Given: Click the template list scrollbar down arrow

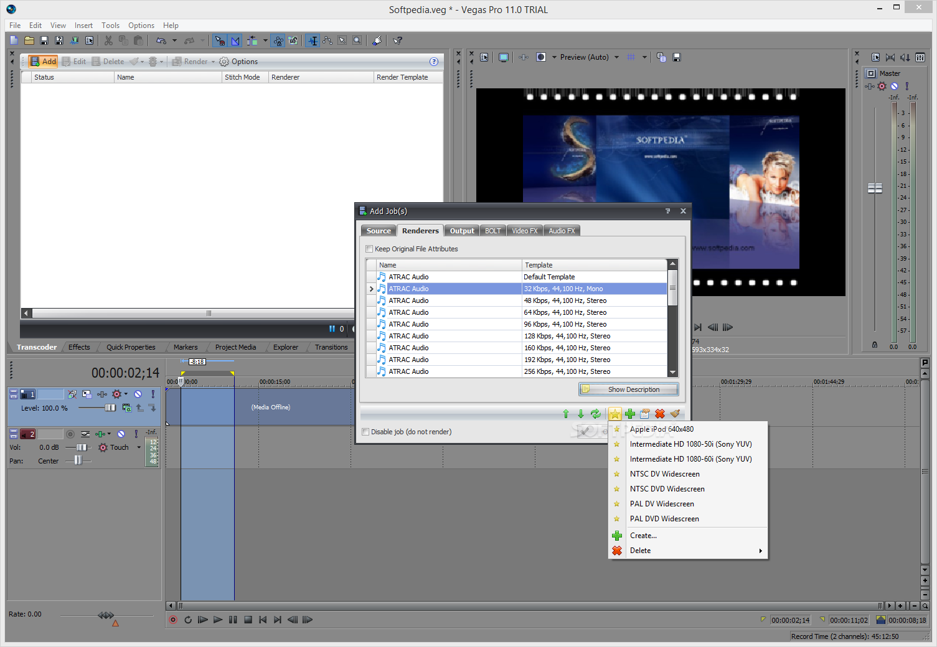Looking at the screenshot, I should 672,372.
